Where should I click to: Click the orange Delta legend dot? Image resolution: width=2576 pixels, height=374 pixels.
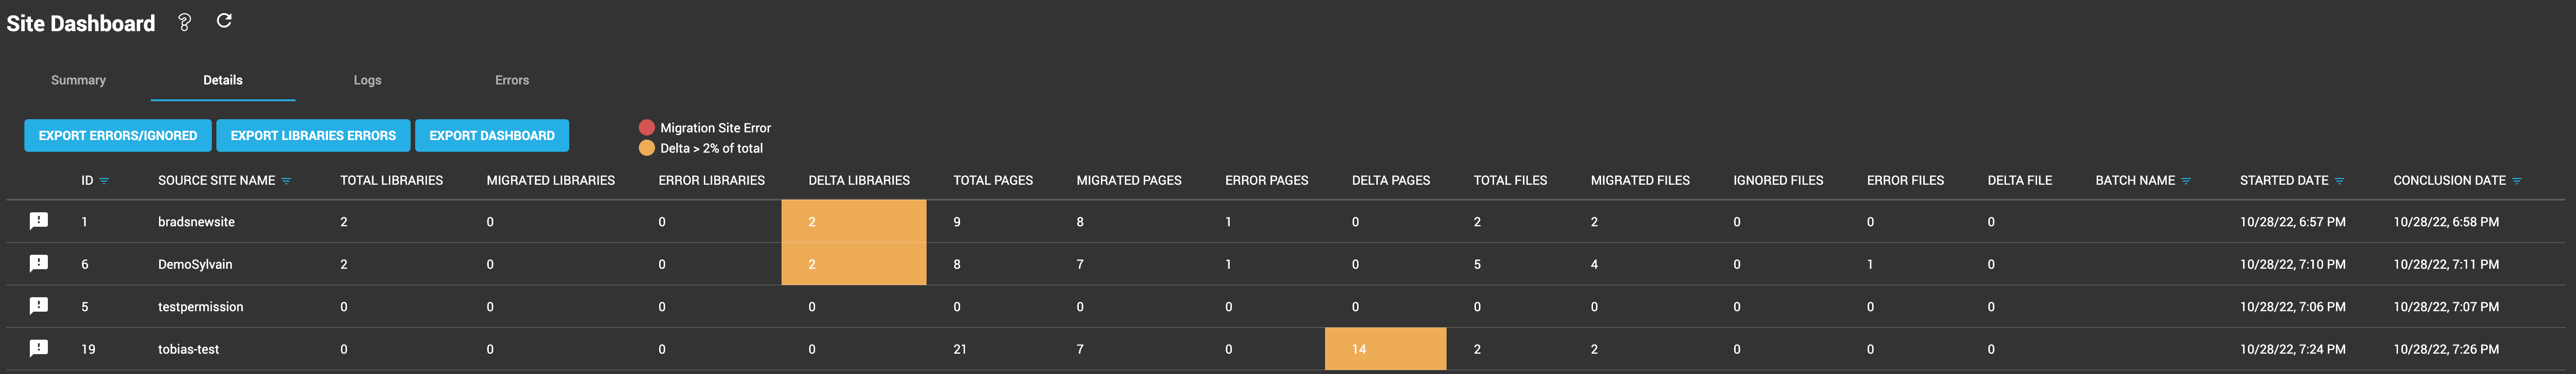pos(647,148)
